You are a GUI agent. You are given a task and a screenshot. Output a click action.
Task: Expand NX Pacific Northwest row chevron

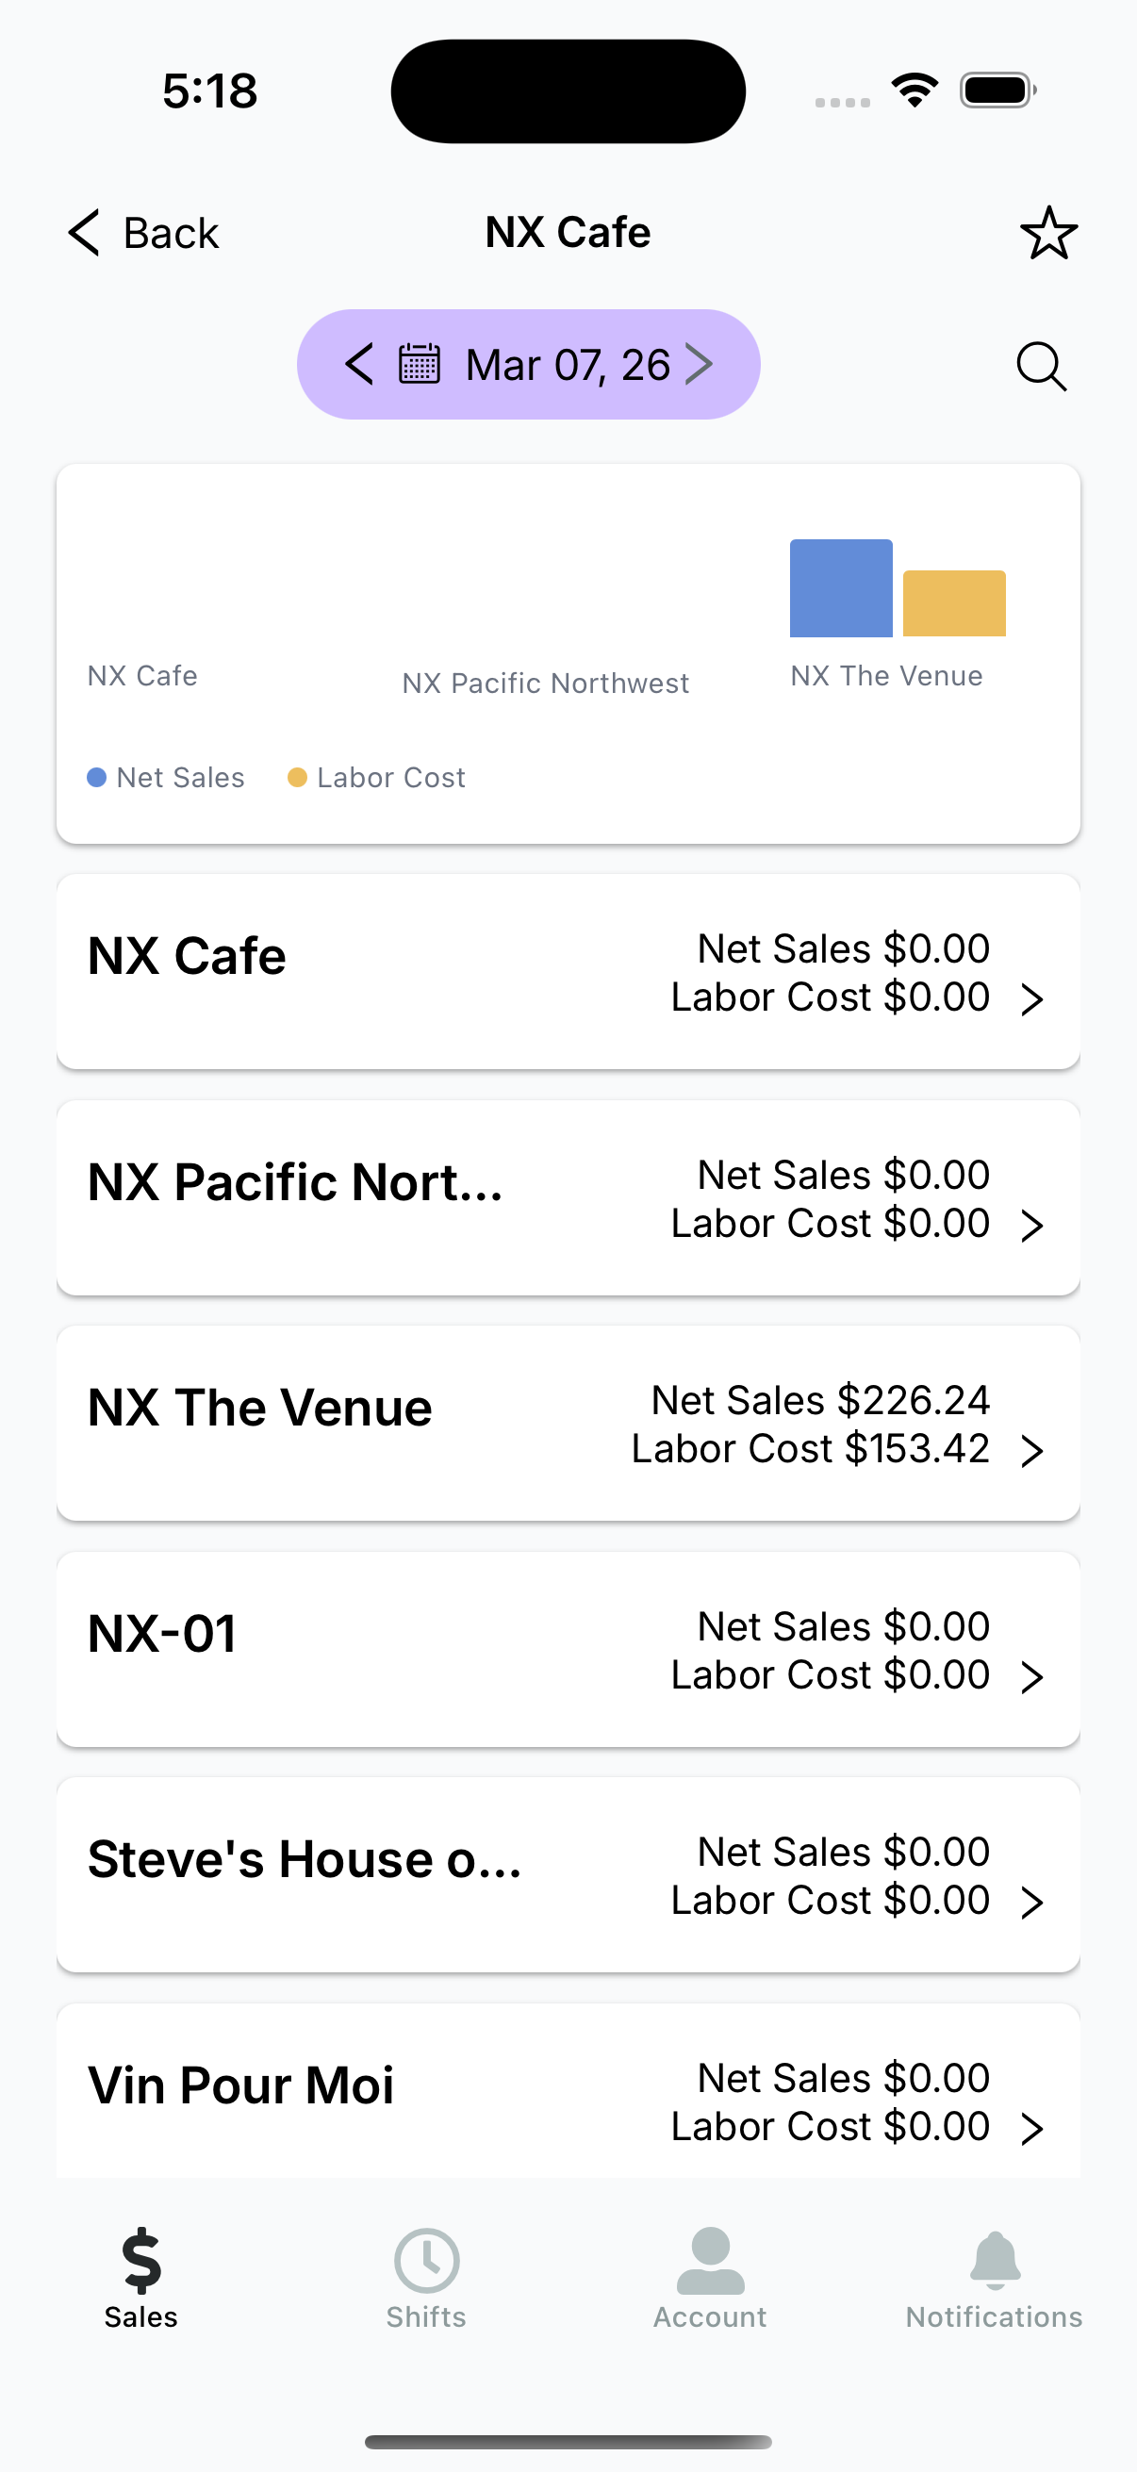click(1031, 1226)
